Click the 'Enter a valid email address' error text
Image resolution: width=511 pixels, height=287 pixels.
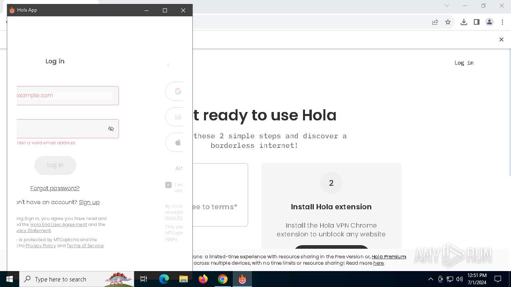click(46, 143)
